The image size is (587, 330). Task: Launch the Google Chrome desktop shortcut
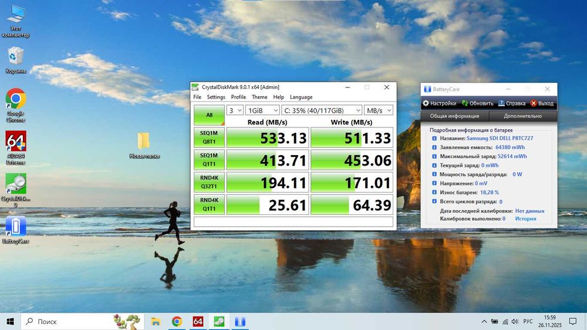(16, 105)
